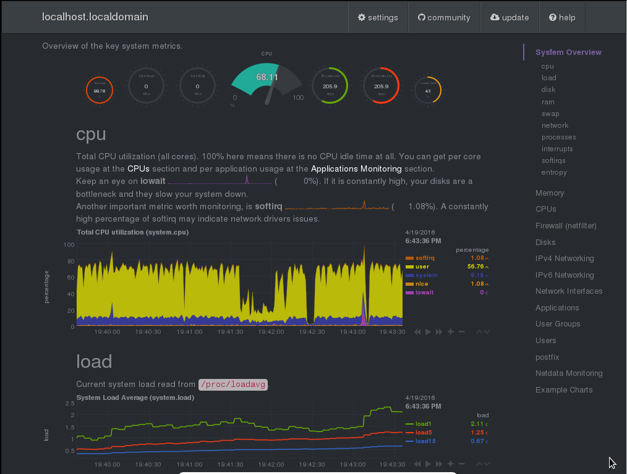Open the help menu in top bar

tap(561, 17)
